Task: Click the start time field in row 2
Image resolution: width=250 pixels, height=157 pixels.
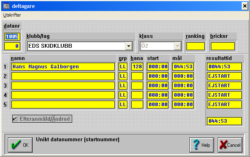Action: [x=158, y=76]
